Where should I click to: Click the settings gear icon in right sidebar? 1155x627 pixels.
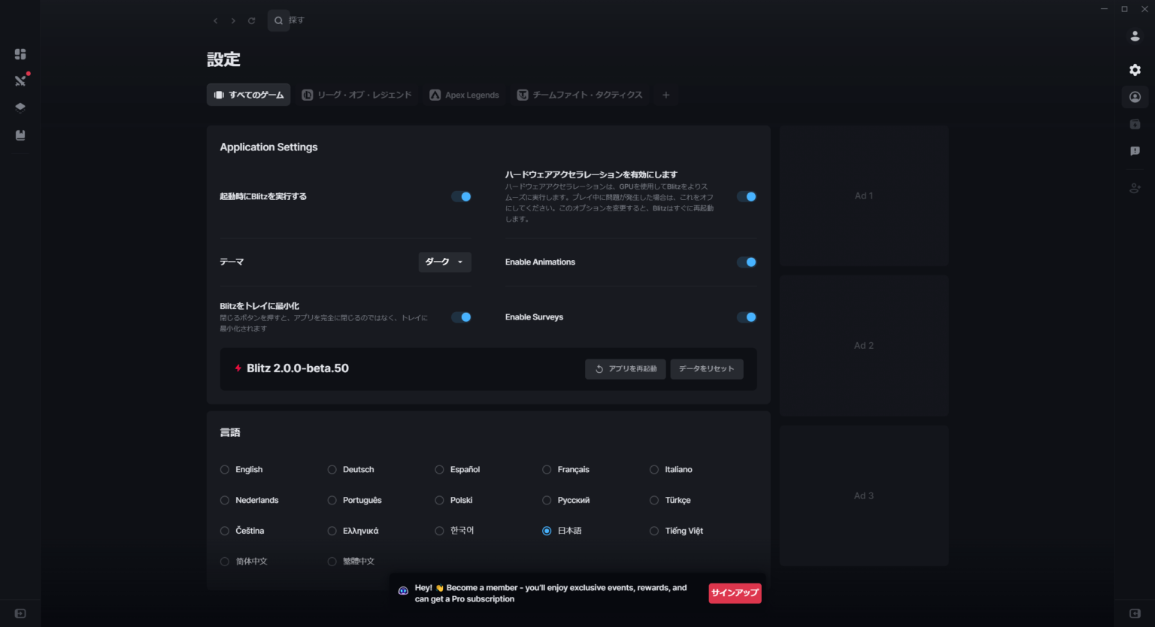point(1135,70)
